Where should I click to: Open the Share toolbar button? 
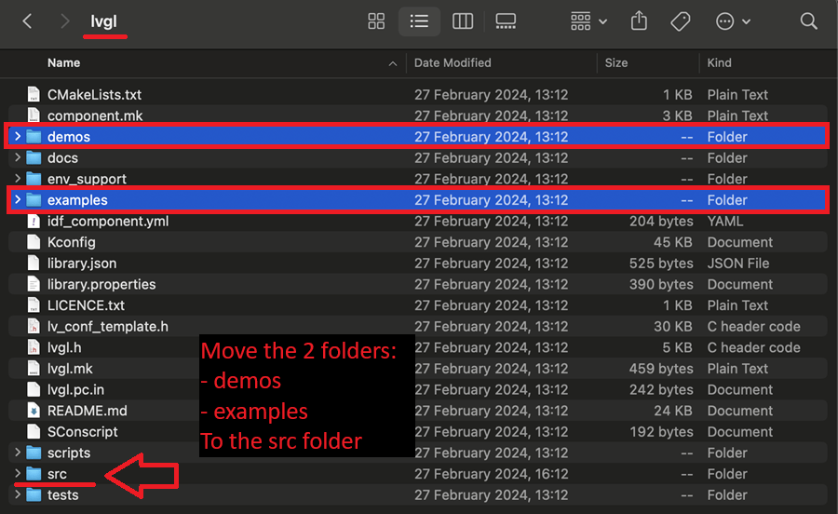tap(639, 21)
